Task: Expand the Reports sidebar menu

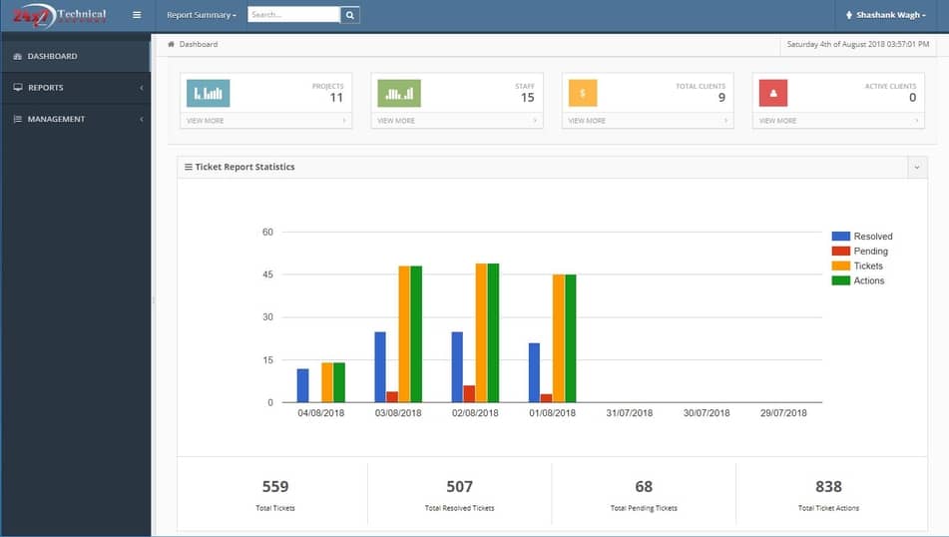Action: click(x=75, y=88)
